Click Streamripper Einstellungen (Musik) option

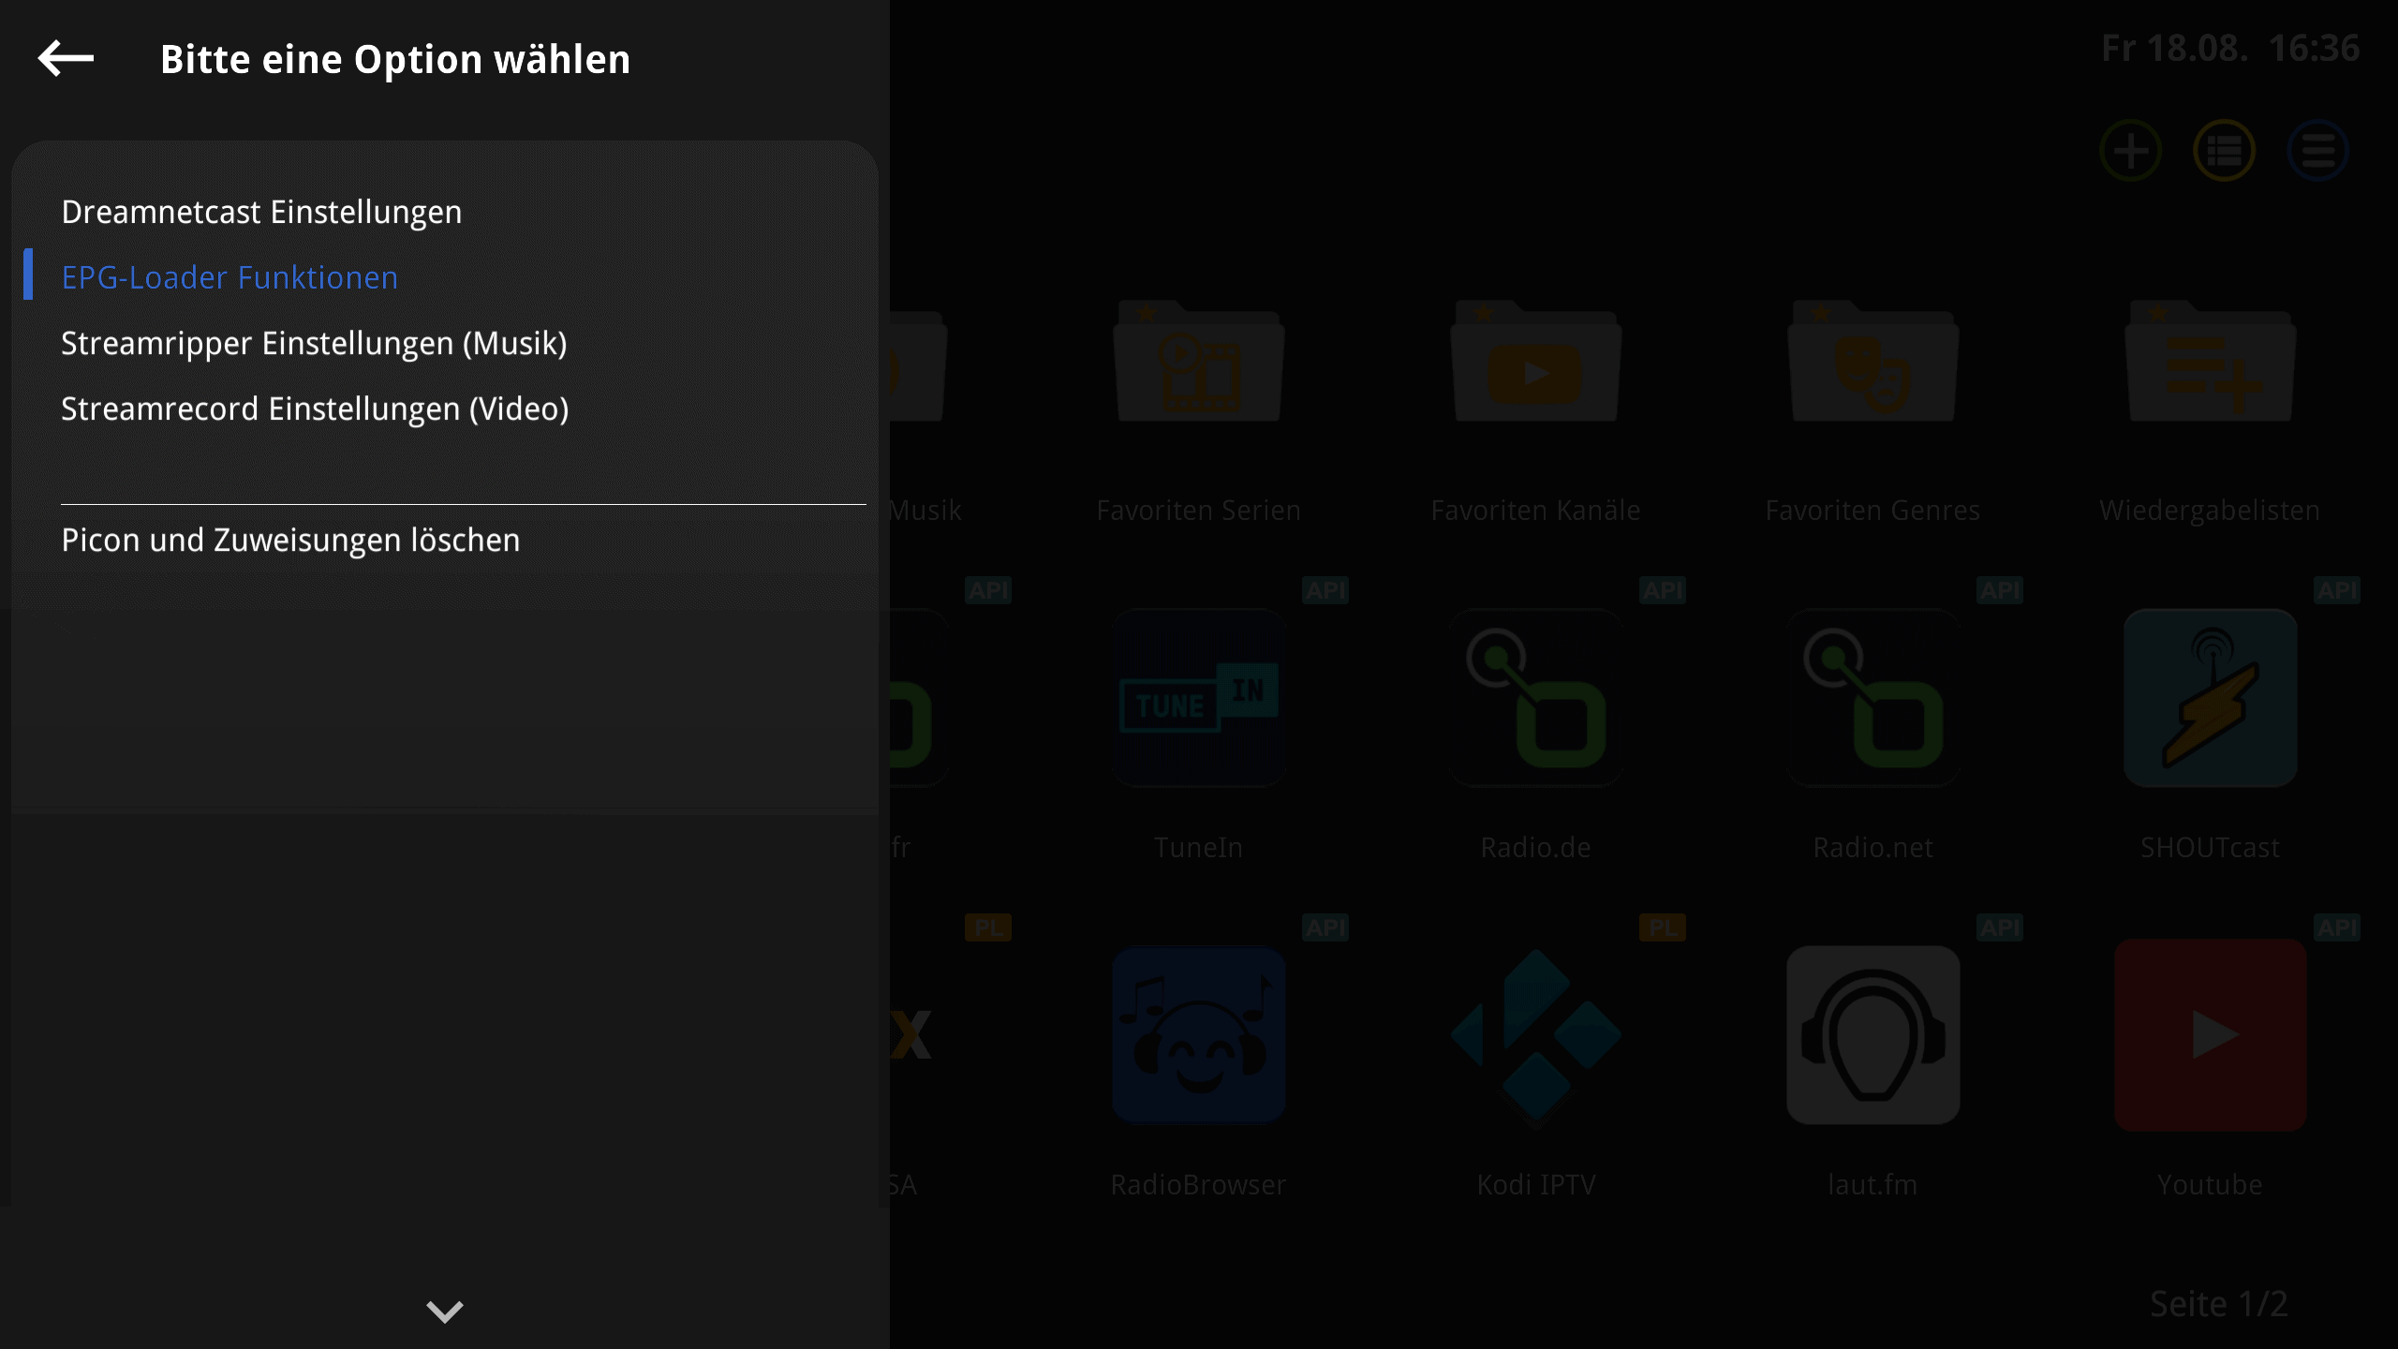click(x=313, y=343)
